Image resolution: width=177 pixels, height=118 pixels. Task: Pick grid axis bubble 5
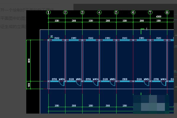(x=116, y=12)
